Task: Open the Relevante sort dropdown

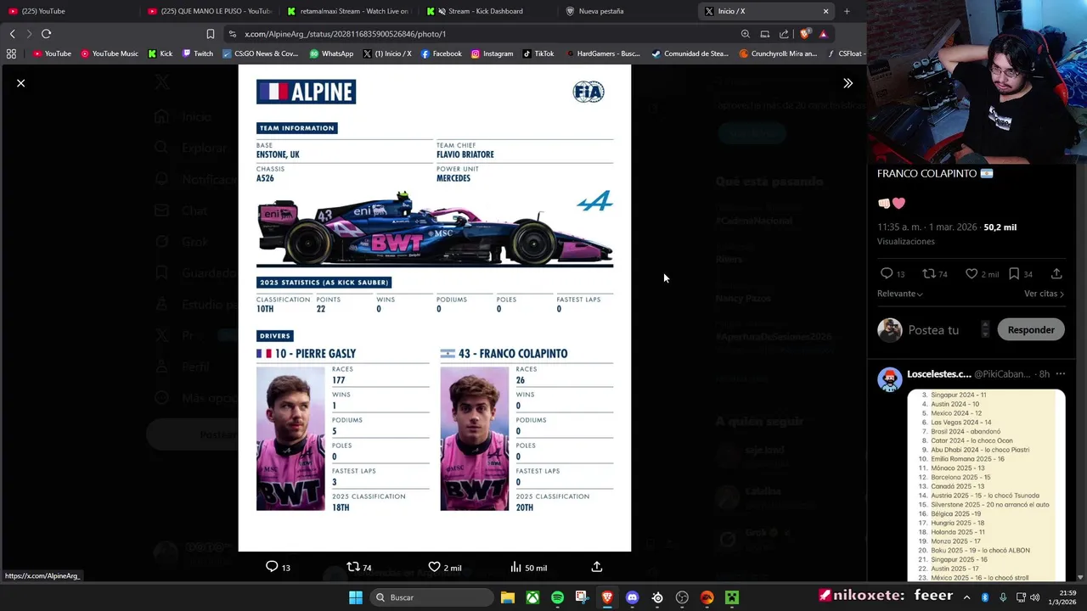Action: (900, 294)
